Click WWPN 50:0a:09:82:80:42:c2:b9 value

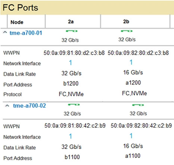pos(141,126)
